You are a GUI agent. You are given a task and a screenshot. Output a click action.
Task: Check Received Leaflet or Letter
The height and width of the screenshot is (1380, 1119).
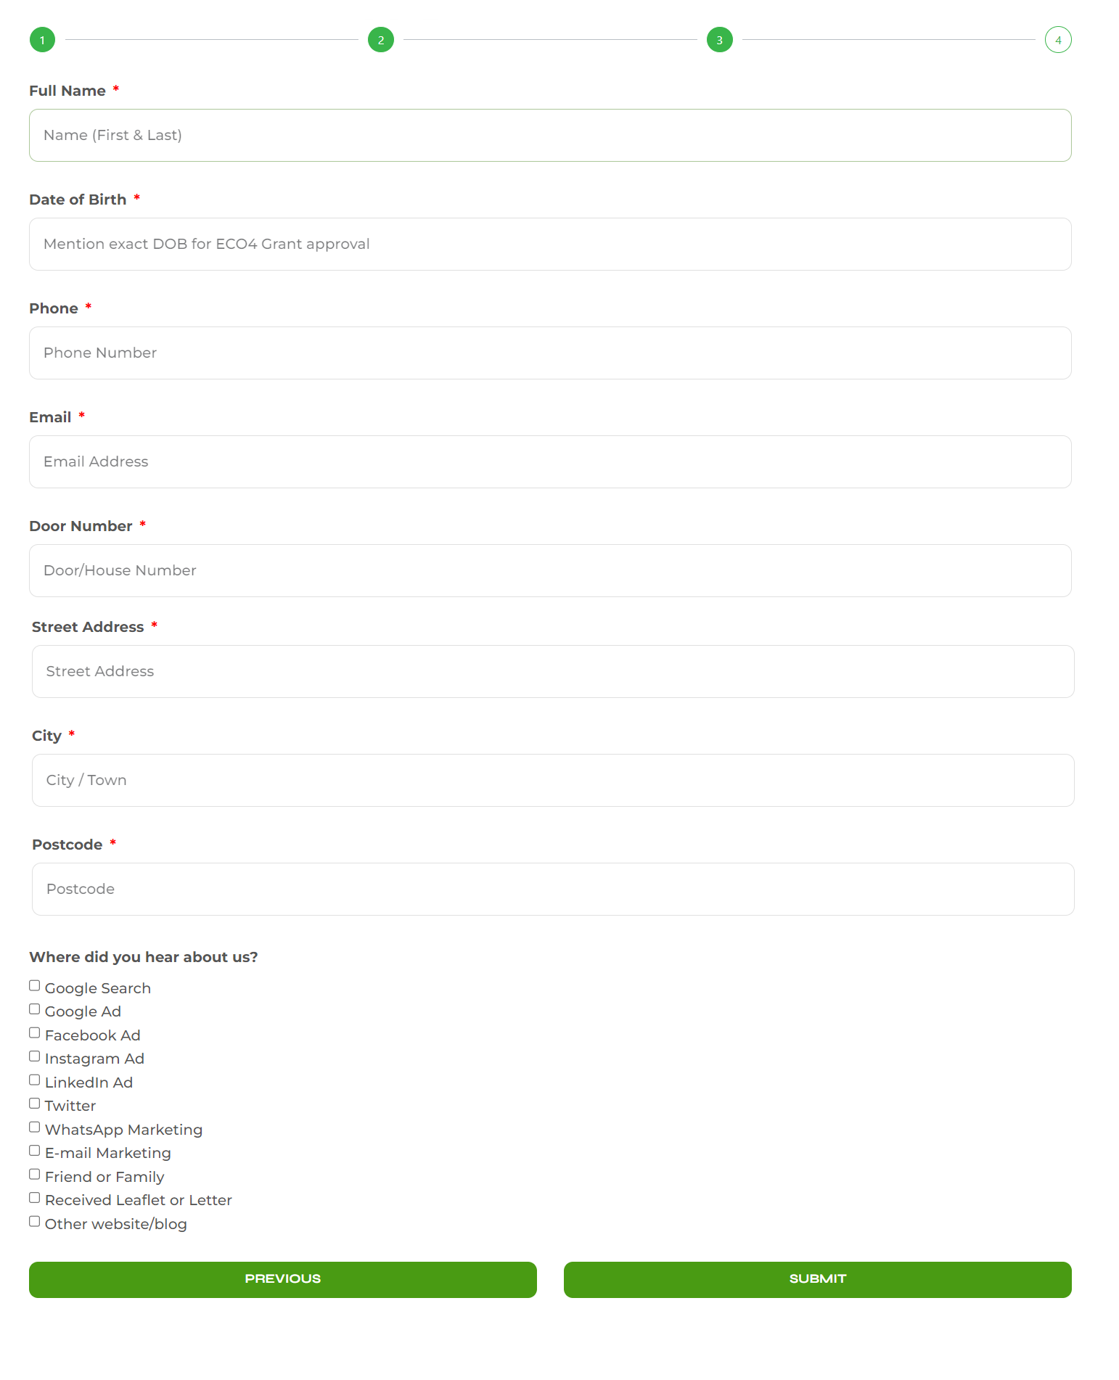click(35, 1198)
